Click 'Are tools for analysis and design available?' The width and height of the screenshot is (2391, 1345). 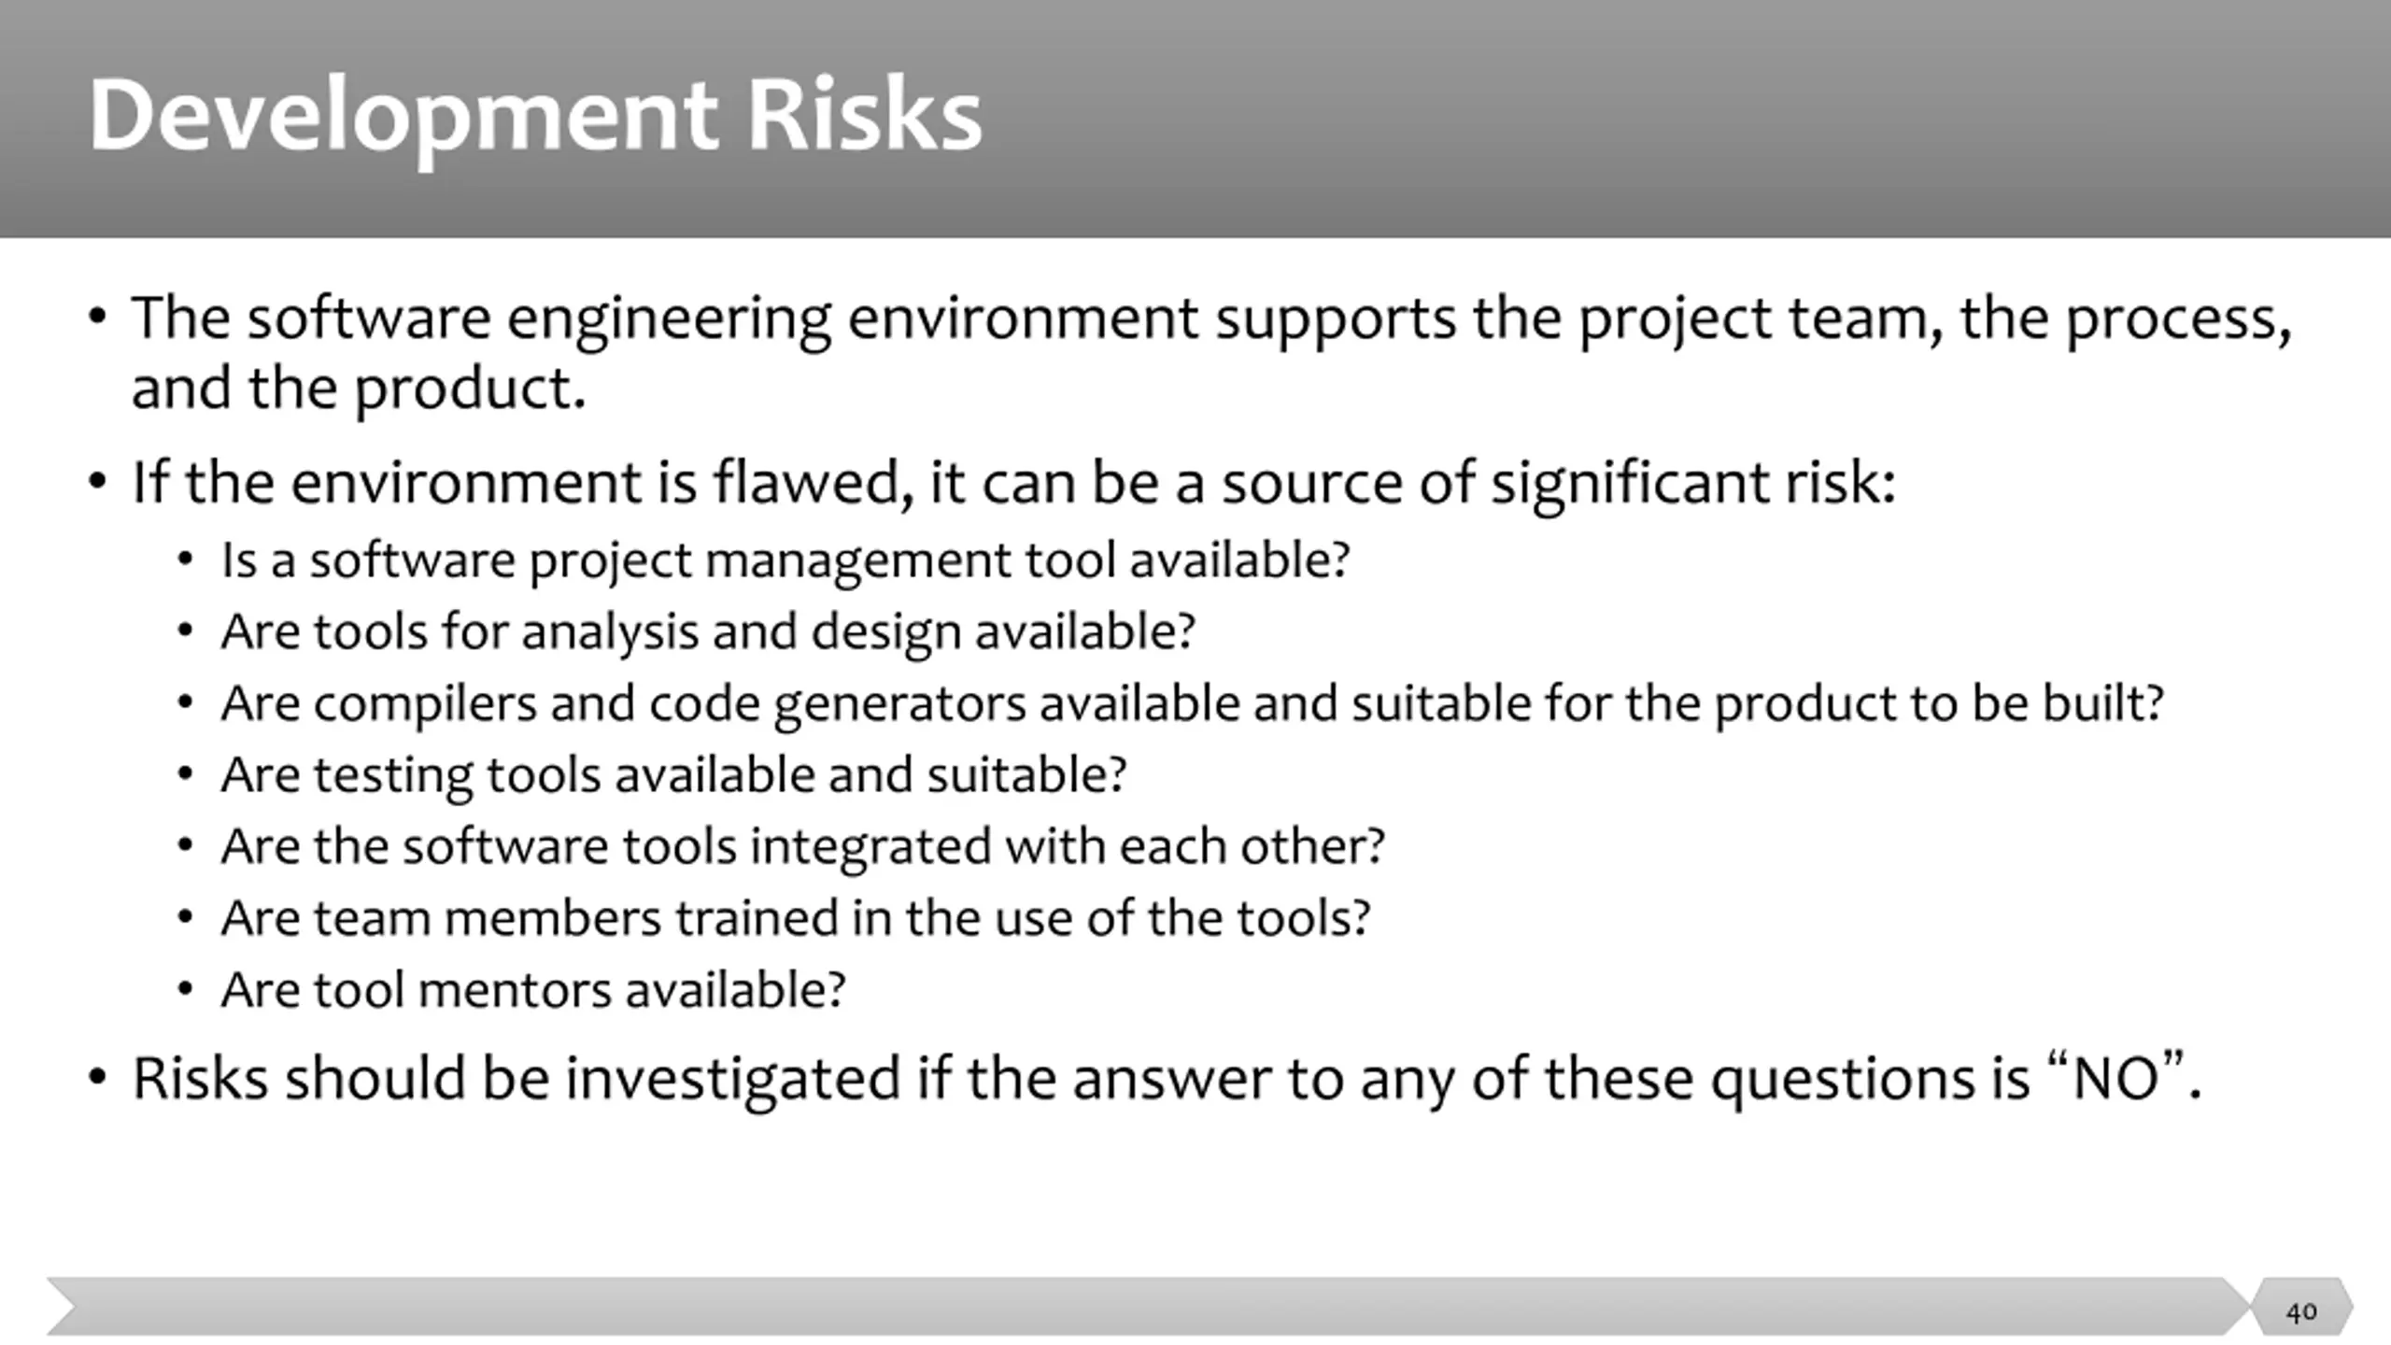tap(708, 631)
